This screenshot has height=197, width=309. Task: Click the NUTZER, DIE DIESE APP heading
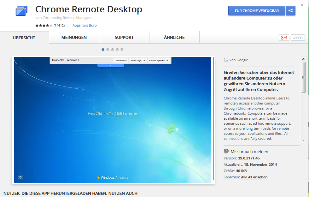[x=70, y=193]
